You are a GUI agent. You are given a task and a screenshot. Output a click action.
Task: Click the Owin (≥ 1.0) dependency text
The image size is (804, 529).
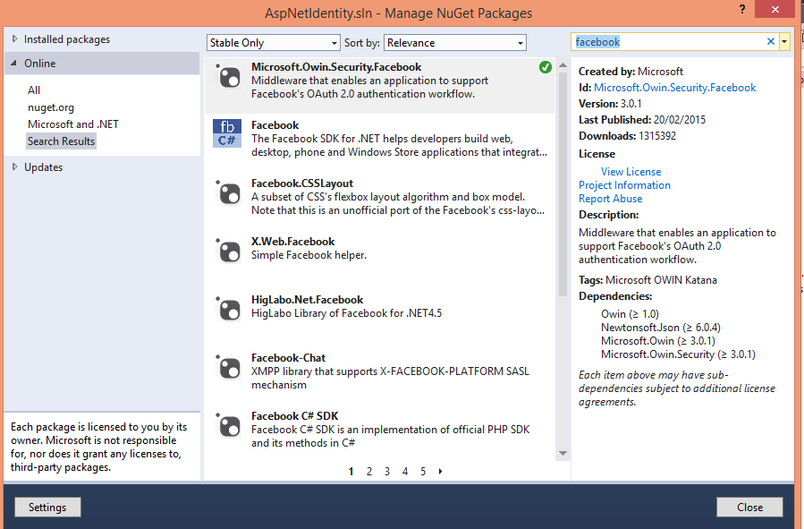click(x=630, y=314)
